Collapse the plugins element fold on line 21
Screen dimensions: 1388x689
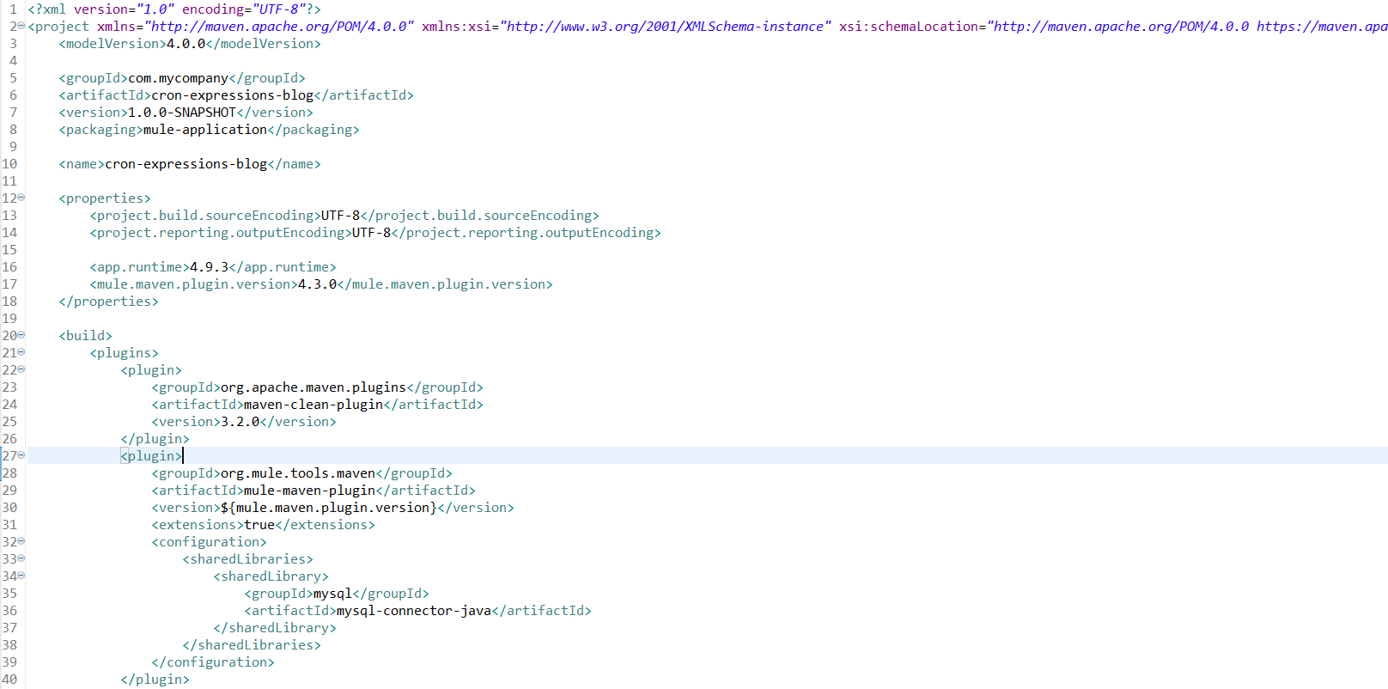pyautogui.click(x=21, y=352)
